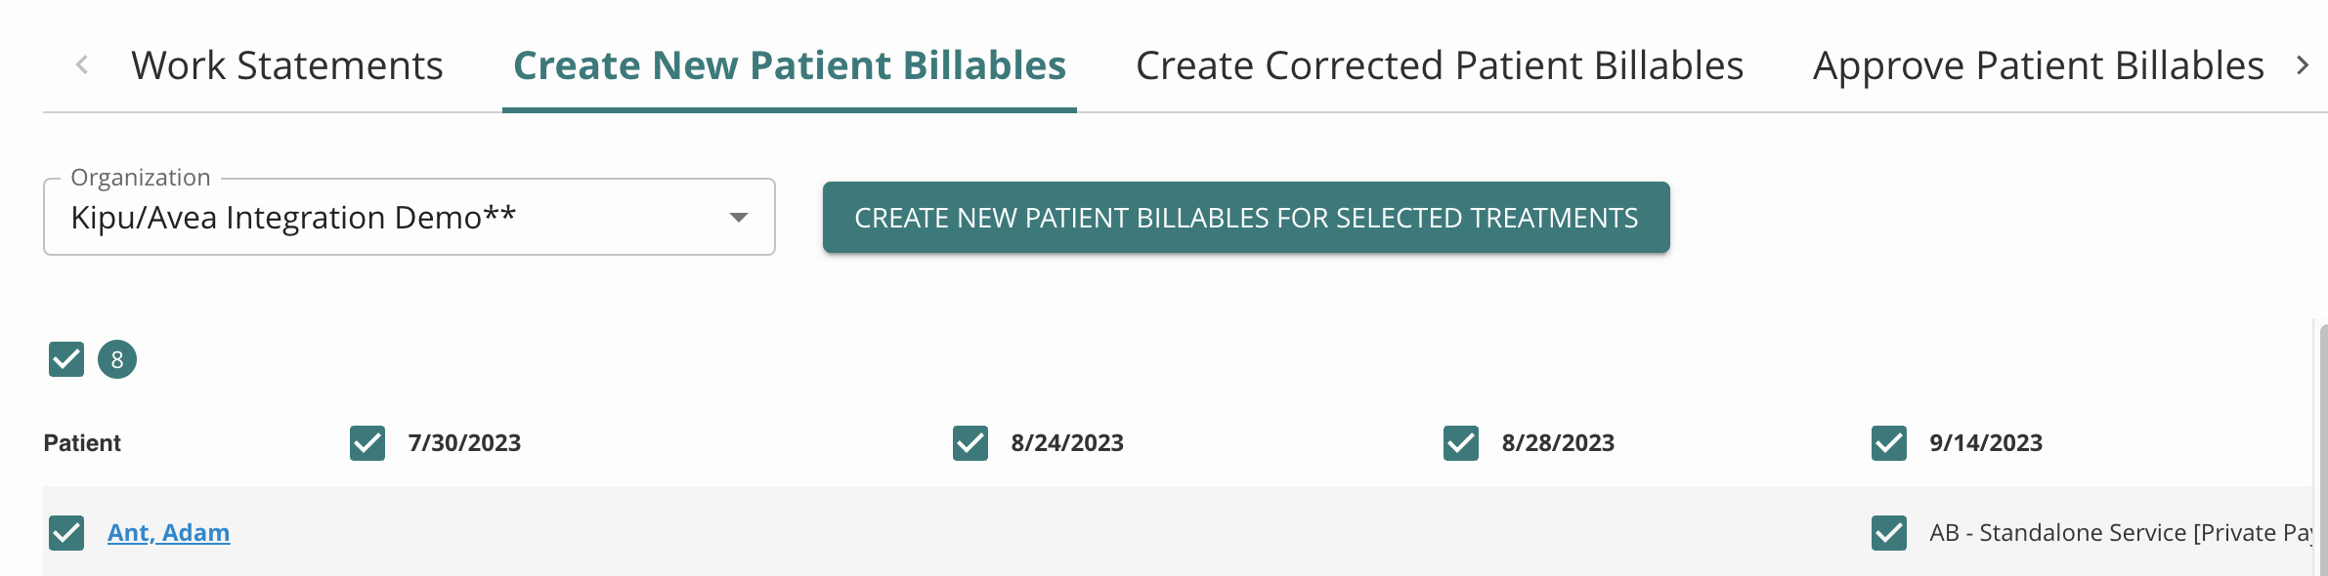
Task: Click the selected count badge showing 8
Action: click(117, 359)
